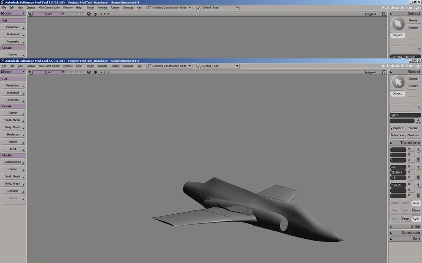Click the camera icon in lower viewport bar
This screenshot has height=263, width=422.
(89, 72)
